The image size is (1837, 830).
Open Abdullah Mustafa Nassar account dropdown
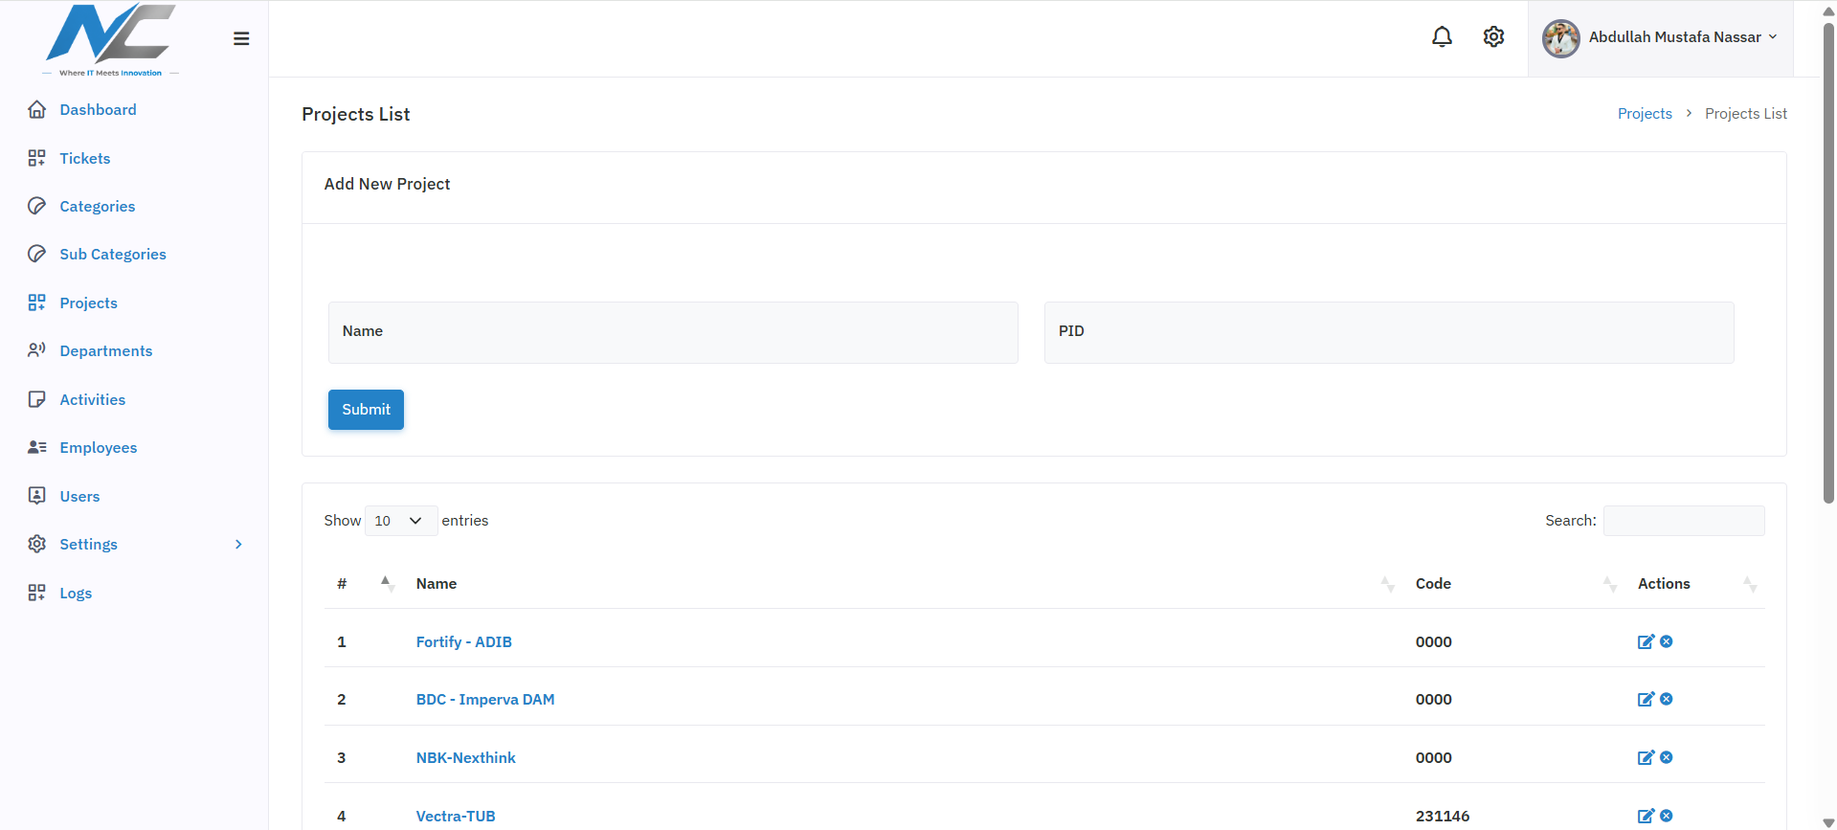pyautogui.click(x=1661, y=38)
